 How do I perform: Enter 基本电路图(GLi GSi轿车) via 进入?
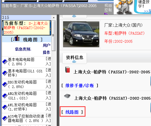pos(48,73)
